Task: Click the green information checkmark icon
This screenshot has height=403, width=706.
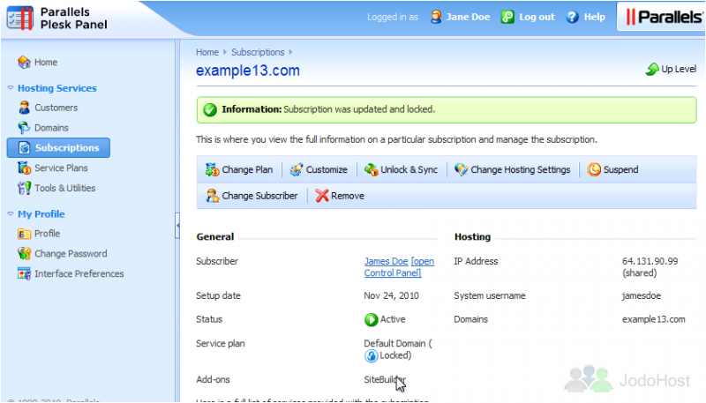Action: [210, 109]
